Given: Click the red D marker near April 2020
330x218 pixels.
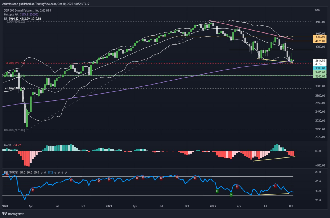Looking at the screenshot, I should 33,189.
